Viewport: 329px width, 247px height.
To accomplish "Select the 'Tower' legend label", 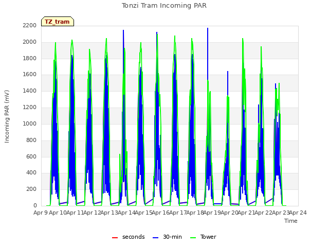I will click(x=208, y=237).
